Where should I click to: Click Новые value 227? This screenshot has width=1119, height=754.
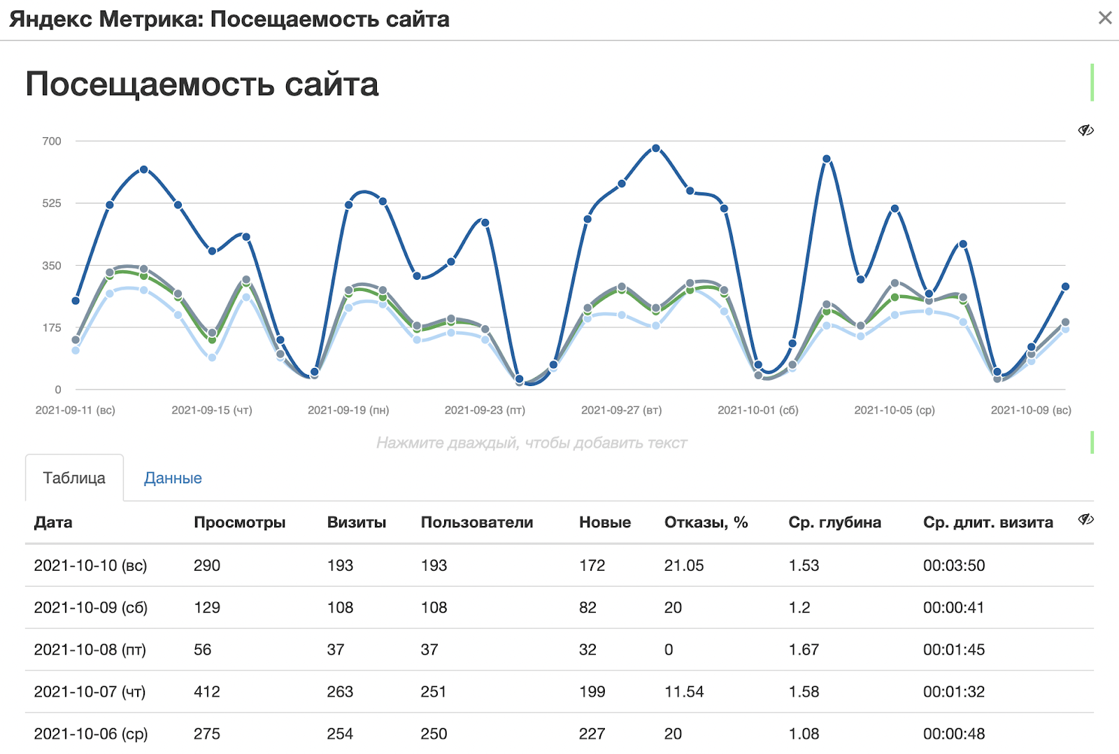592,734
